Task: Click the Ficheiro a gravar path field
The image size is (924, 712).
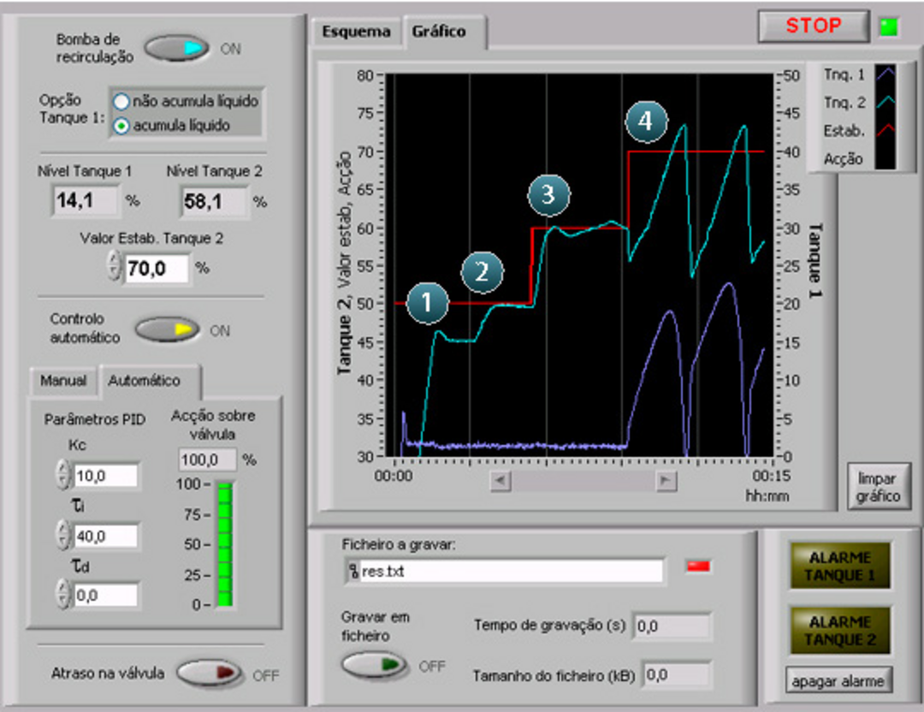Action: tap(505, 572)
